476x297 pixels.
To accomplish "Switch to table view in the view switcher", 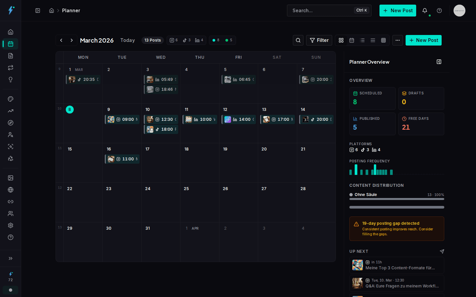I will [x=383, y=40].
